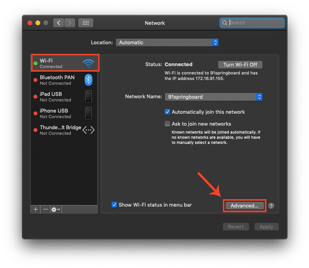
Task: Click the phone icon beside iPhone USB
Action: (88, 113)
